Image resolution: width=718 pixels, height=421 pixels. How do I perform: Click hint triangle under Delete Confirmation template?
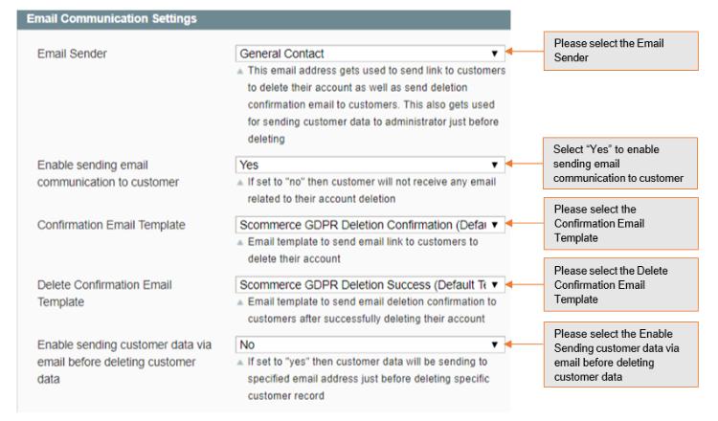[x=240, y=302]
